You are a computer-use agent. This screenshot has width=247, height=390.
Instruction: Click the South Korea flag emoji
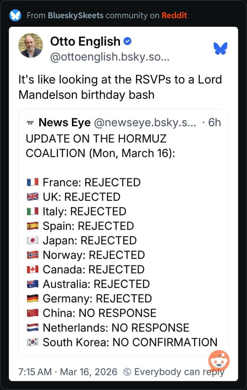click(32, 342)
